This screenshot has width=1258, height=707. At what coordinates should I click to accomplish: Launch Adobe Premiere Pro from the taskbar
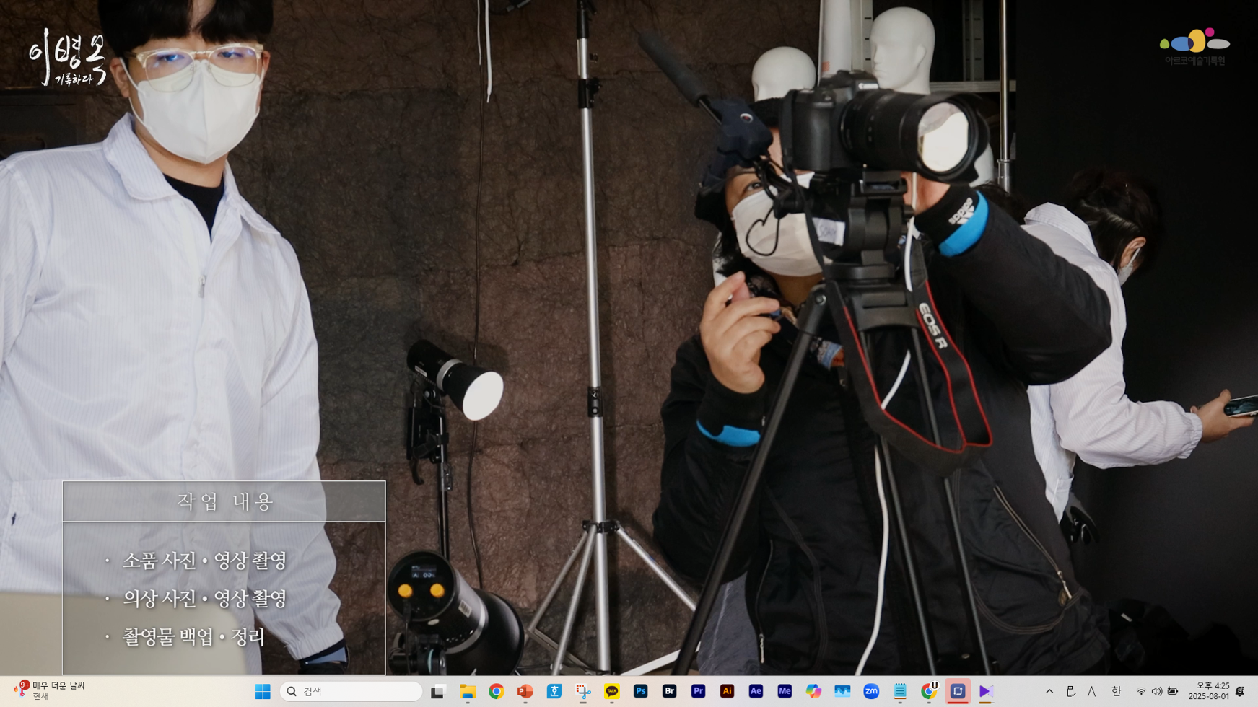(x=698, y=691)
